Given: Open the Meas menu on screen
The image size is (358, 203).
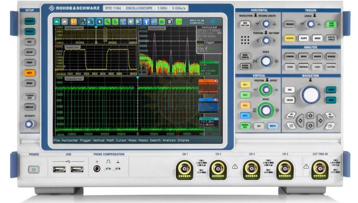Looking at the screenshot, I should [x=132, y=140].
